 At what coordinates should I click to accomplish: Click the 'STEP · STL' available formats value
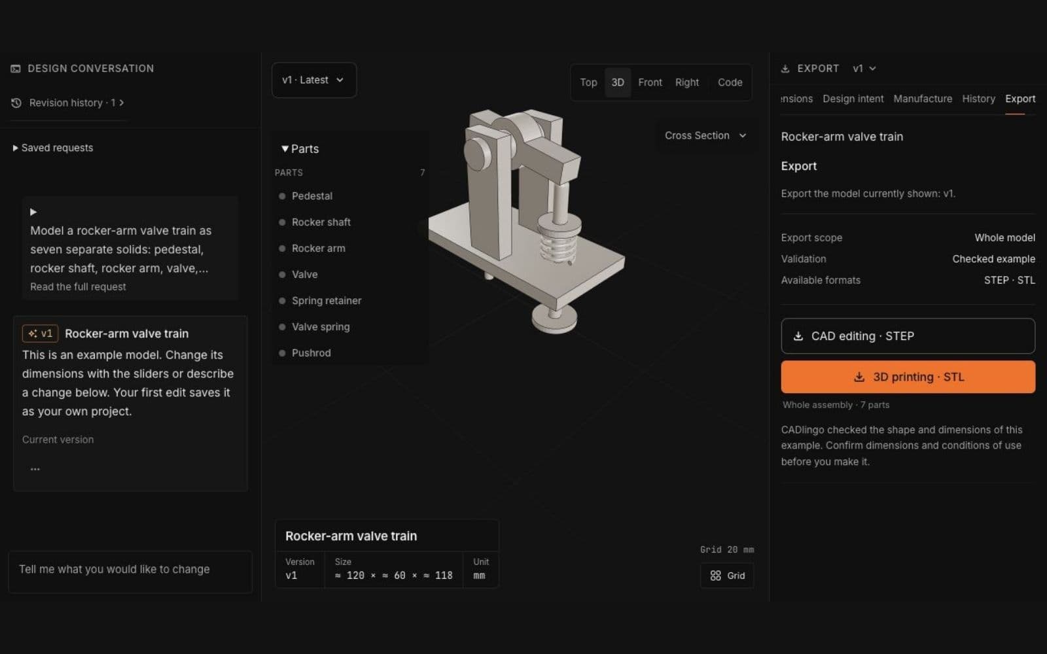[1009, 280]
